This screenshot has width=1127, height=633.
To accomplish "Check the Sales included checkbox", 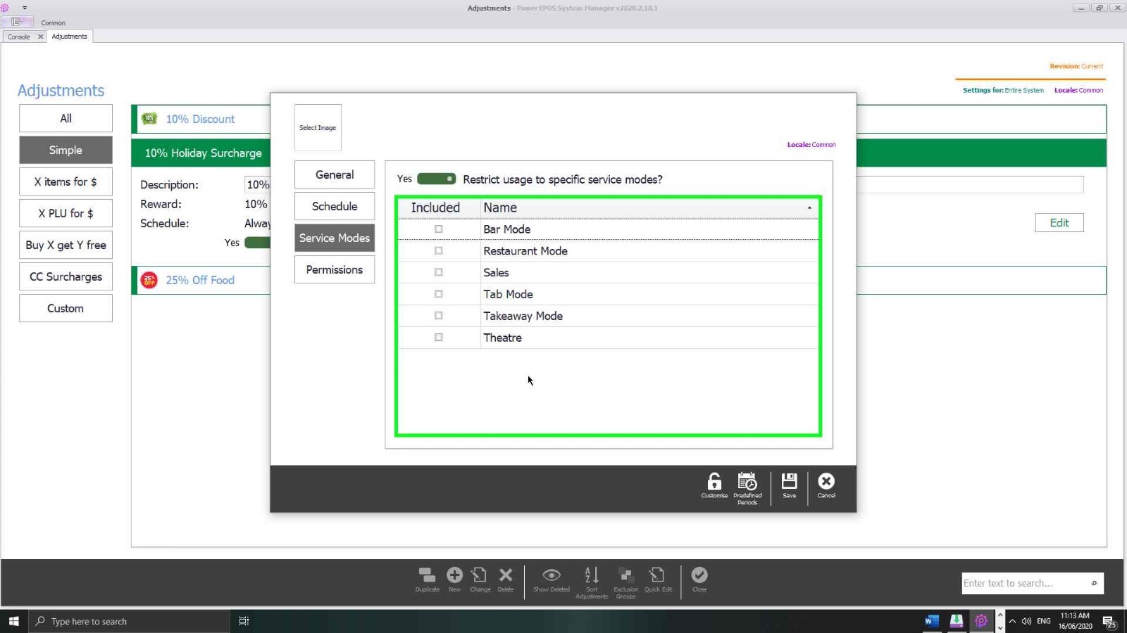I will pyautogui.click(x=439, y=272).
